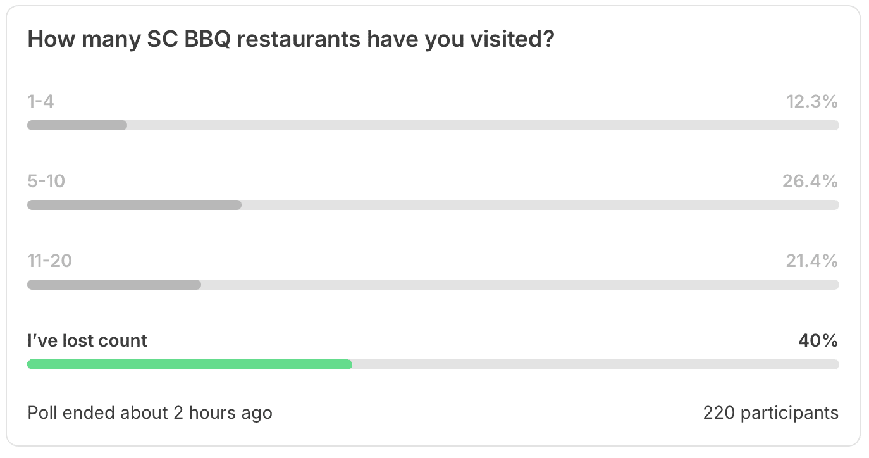This screenshot has height=458, width=869.
Task: Select the 11-20 poll option label
Action: pos(49,261)
